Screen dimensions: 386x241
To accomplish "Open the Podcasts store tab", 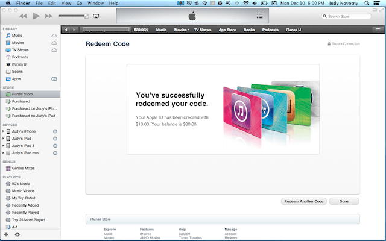I will click(x=270, y=30).
